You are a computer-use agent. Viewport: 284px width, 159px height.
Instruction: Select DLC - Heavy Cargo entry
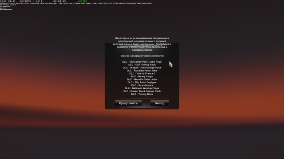142,76
